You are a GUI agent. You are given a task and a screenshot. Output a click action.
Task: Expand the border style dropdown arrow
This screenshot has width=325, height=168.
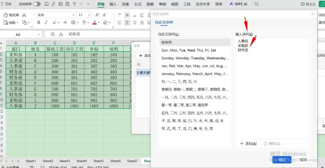pos(77,22)
